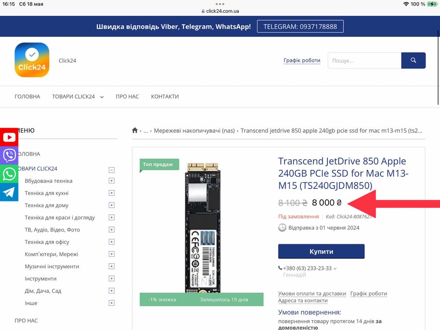The width and height of the screenshot is (440, 330).
Task: Open the SSD product photo
Action: (x=202, y=227)
